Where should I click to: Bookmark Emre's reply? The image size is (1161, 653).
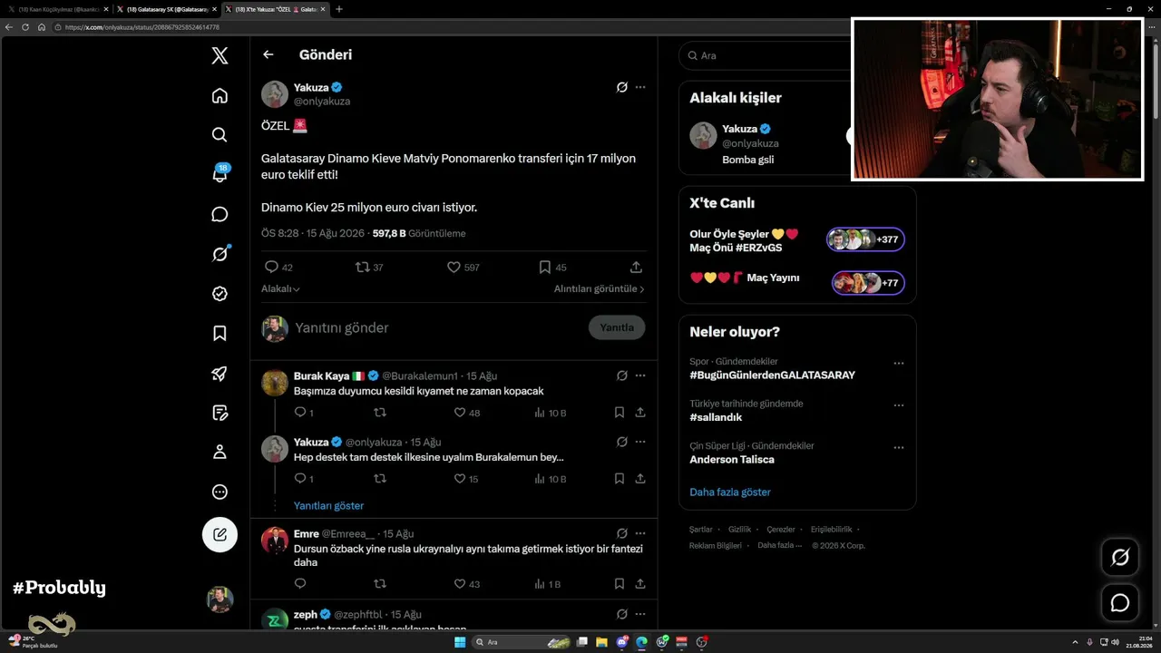[x=620, y=584]
